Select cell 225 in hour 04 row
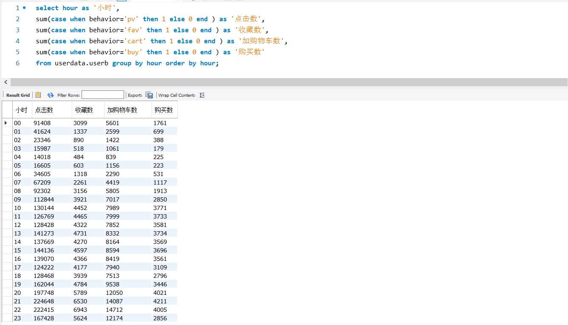The image size is (568, 325). click(x=164, y=157)
